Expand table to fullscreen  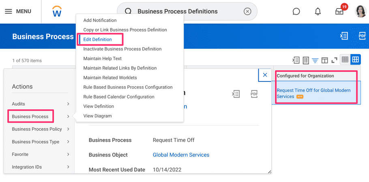click(334, 61)
